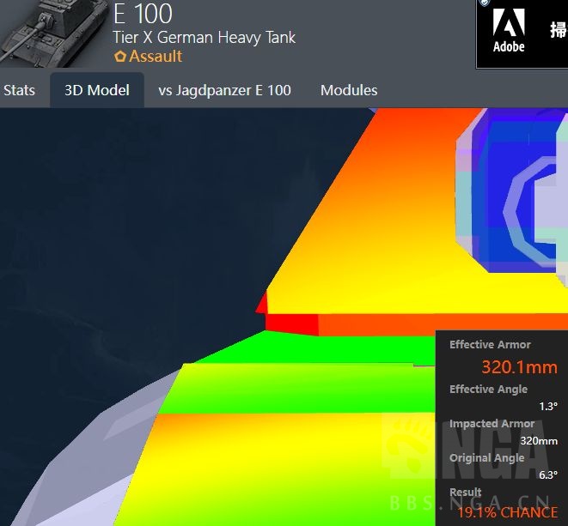Switch to the 3D Model tab
The width and height of the screenshot is (568, 526).
(97, 90)
